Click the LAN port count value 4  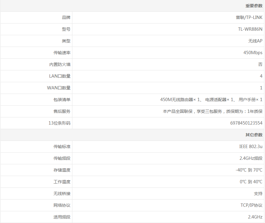click(261, 76)
